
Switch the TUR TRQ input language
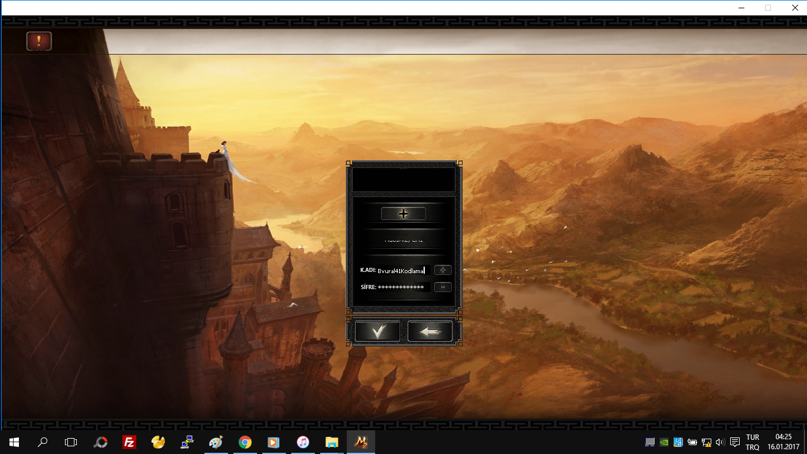[753, 442]
